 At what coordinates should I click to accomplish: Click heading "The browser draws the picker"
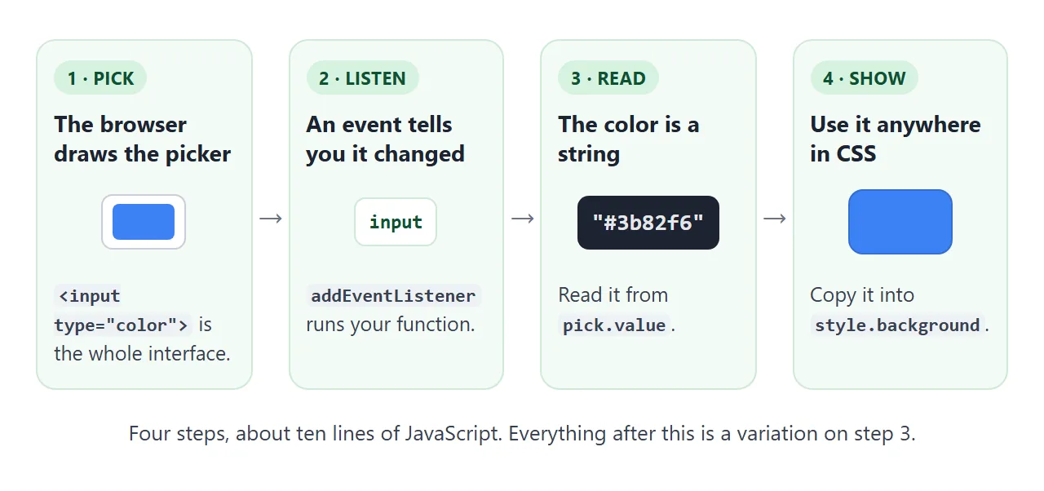pyautogui.click(x=143, y=139)
